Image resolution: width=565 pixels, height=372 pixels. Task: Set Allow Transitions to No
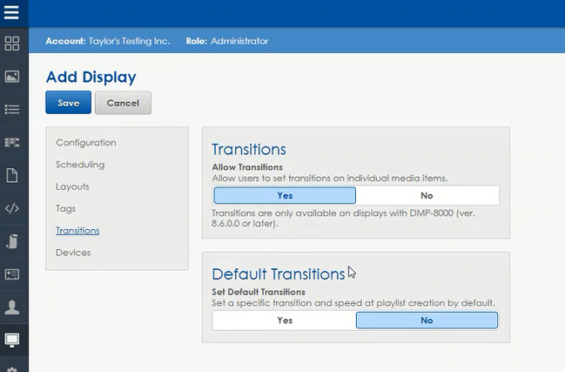pyautogui.click(x=427, y=195)
